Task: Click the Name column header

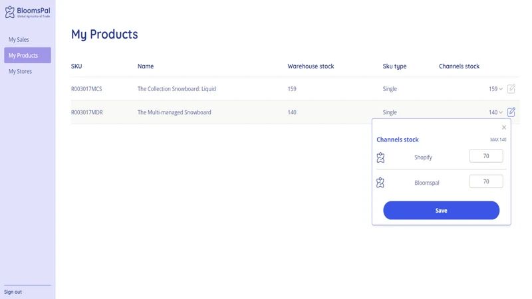Action: pyautogui.click(x=146, y=66)
